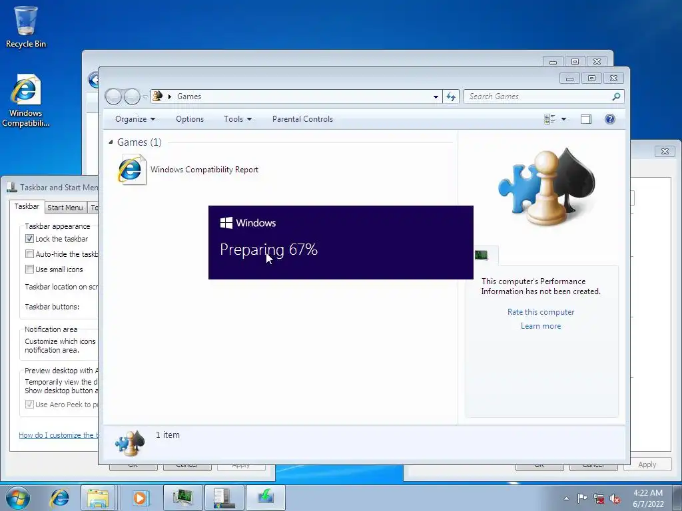Click the refresh button beside address bar

click(x=451, y=96)
